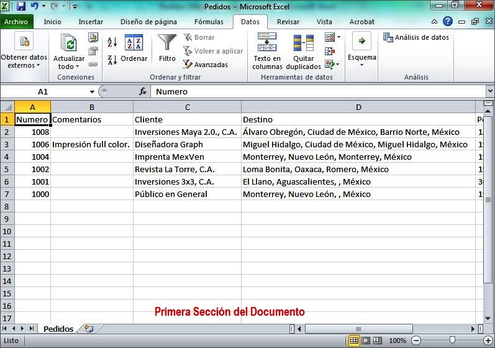Click the Undo arrow icon
Viewport: 495px width, 348px height.
[34, 6]
